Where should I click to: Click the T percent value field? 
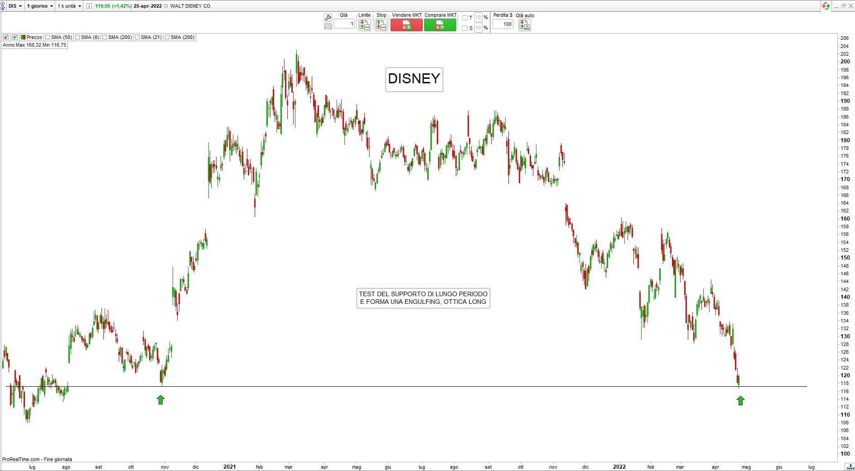pos(478,18)
